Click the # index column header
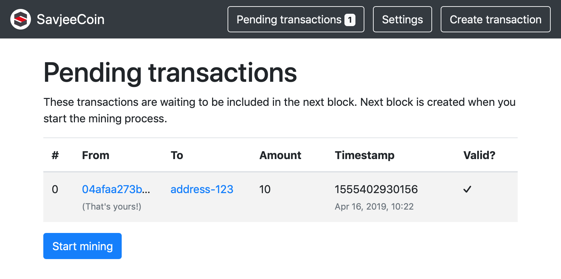The image size is (561, 279). [55, 155]
